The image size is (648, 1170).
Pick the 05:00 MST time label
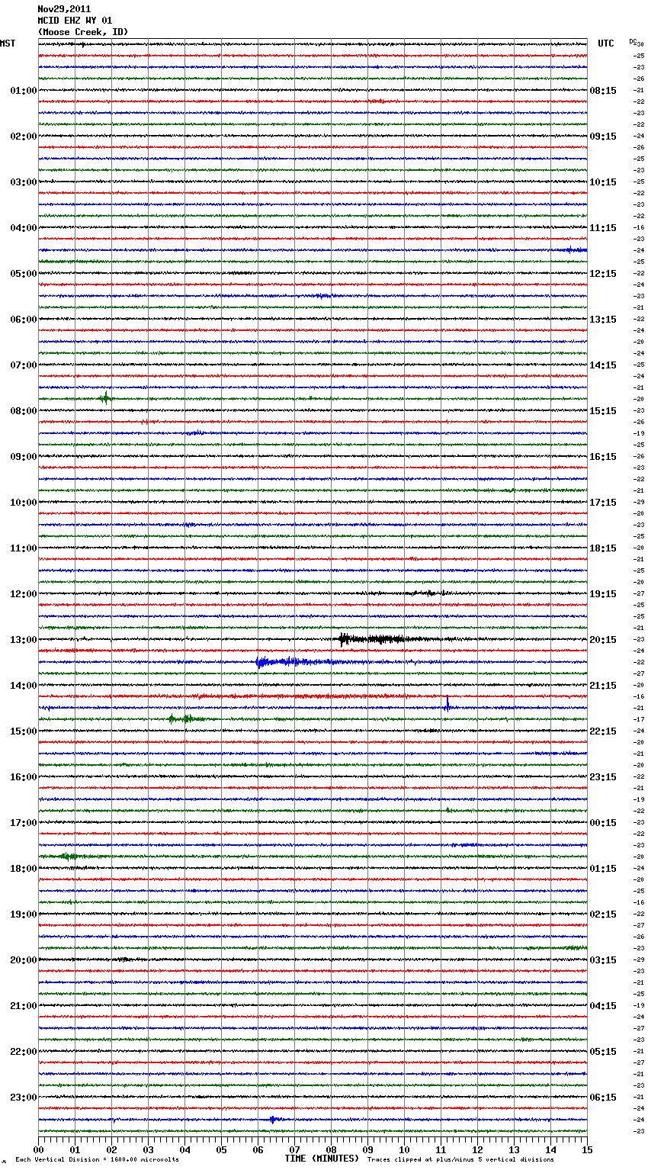(24, 274)
